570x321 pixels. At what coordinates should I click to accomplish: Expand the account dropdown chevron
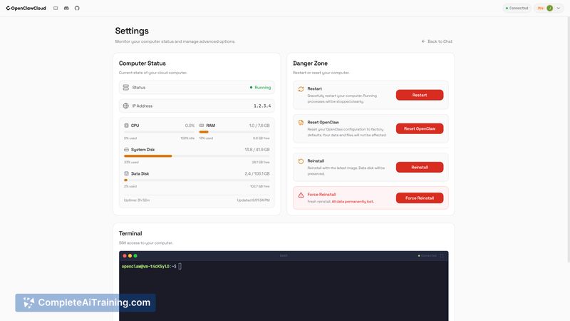click(559, 8)
